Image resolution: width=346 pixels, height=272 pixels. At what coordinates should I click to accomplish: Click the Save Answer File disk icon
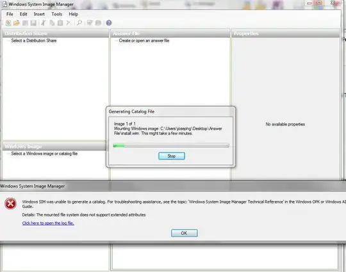pos(33,23)
